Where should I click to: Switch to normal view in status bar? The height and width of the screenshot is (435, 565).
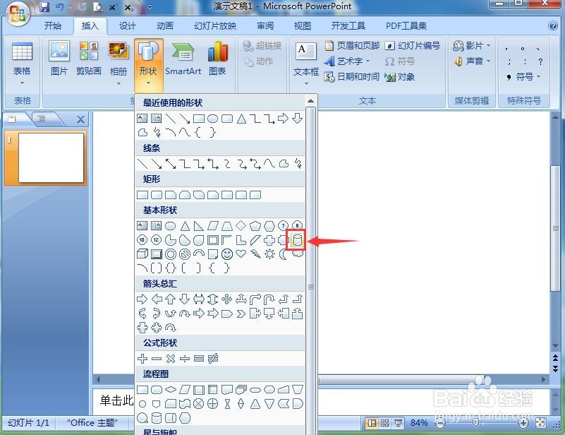tap(372, 423)
